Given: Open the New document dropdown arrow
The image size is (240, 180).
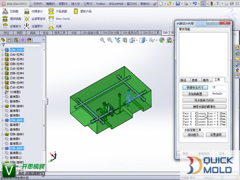Looking at the screenshot, I should point(165,4).
